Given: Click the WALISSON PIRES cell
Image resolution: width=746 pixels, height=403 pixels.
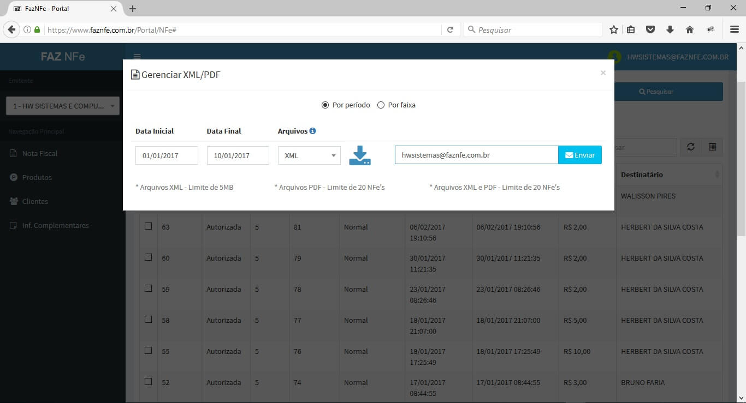Looking at the screenshot, I should [x=648, y=196].
